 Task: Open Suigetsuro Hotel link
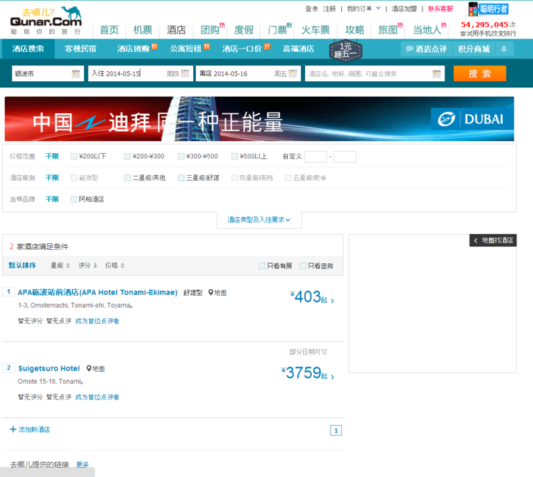pos(49,368)
